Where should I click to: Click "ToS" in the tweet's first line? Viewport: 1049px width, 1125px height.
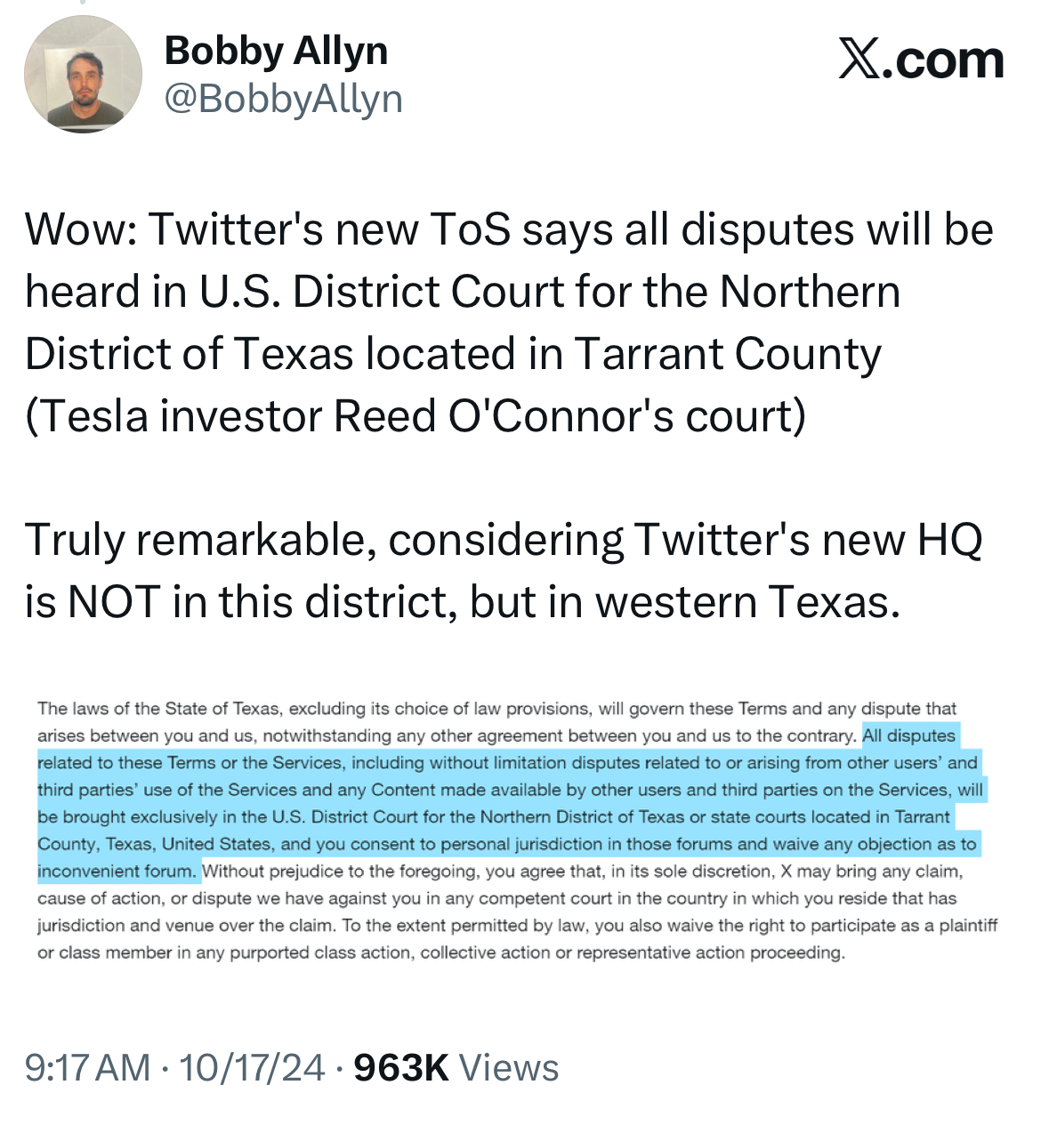click(x=470, y=229)
